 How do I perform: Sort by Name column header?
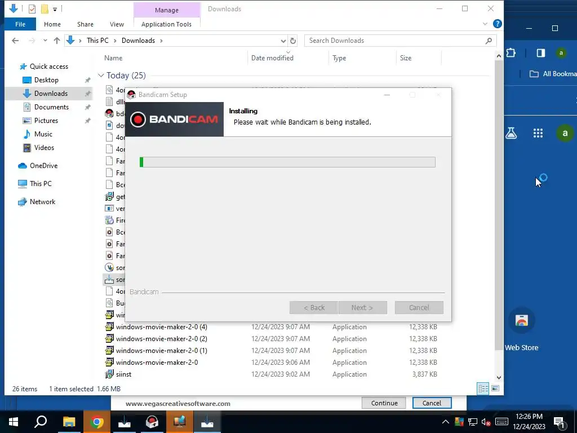(113, 58)
